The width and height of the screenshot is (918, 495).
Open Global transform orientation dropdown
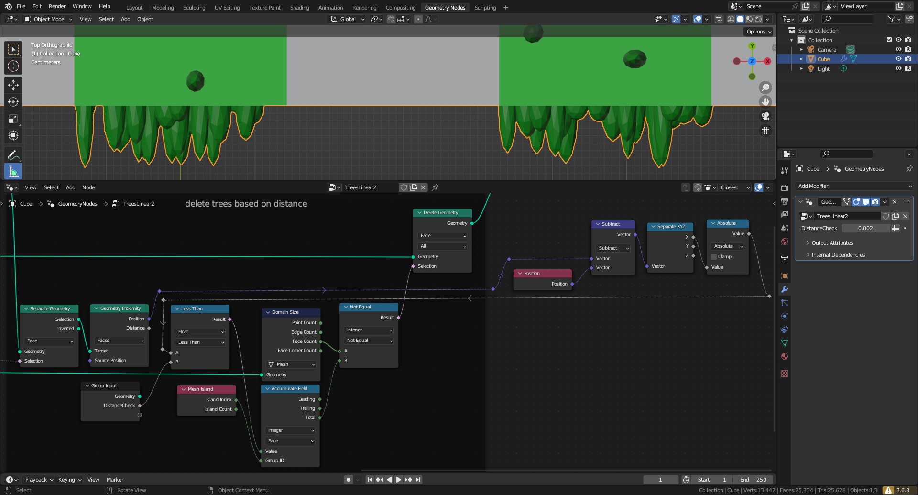click(348, 19)
